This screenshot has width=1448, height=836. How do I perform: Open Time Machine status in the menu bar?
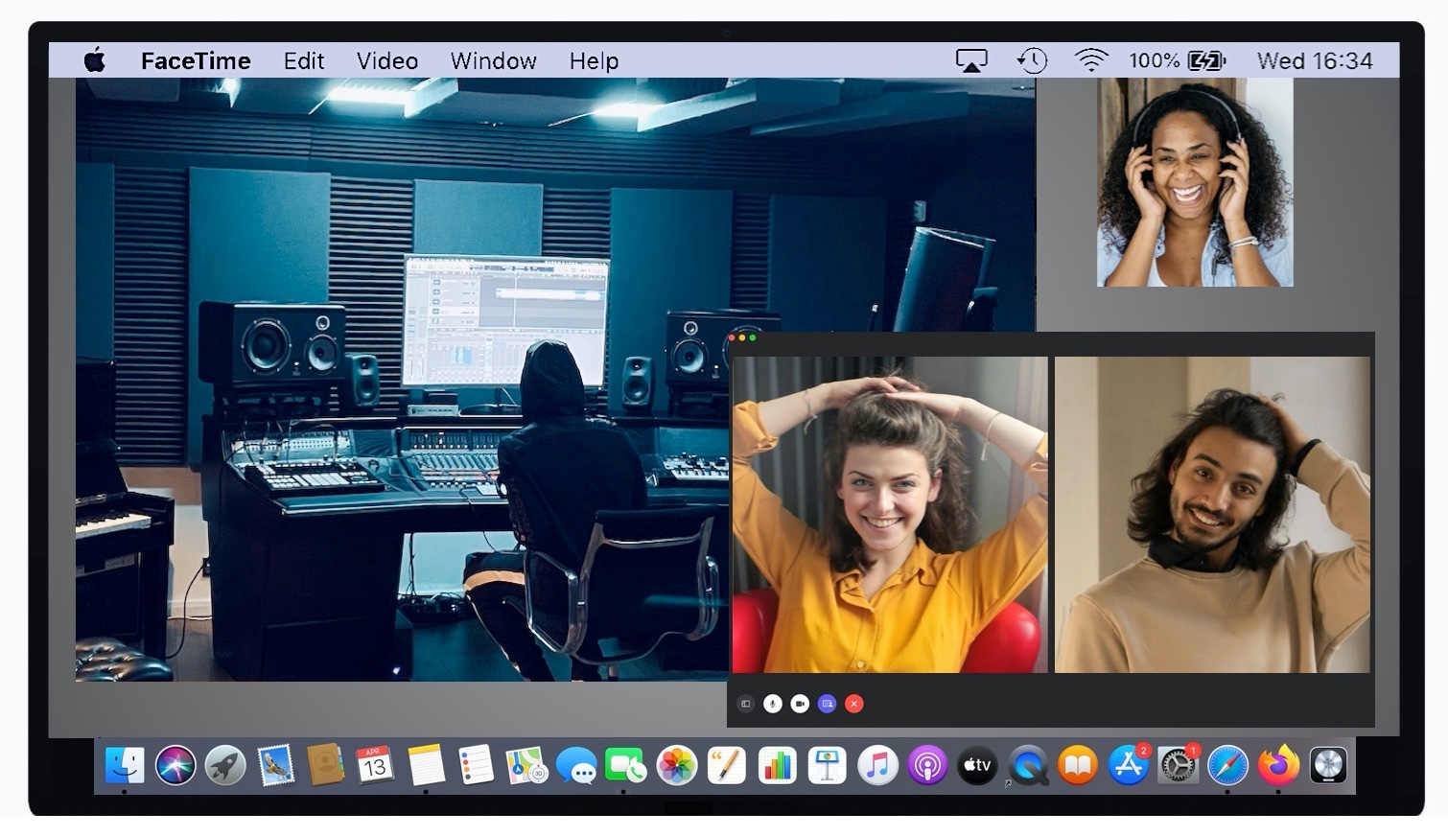(1031, 59)
